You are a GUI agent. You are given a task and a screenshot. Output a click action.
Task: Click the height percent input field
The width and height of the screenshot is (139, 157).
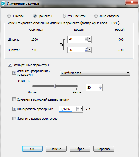(x=76, y=50)
